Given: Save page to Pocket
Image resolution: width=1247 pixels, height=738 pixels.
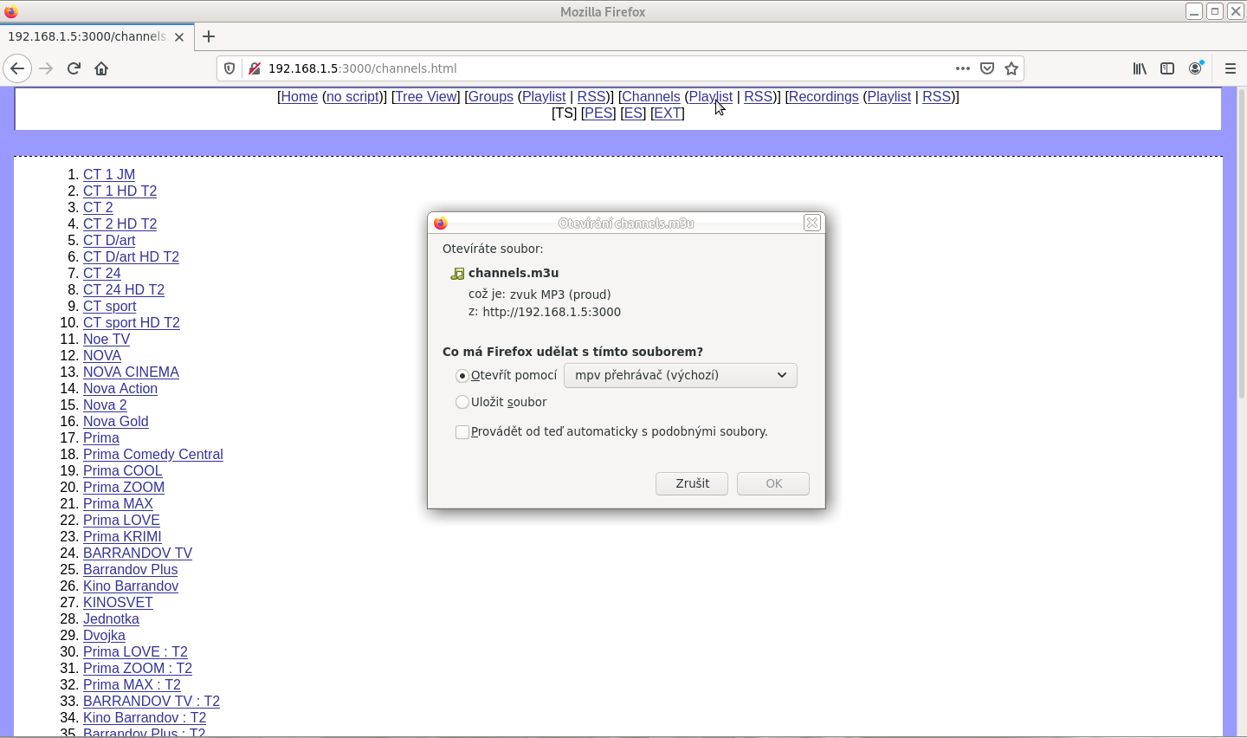Looking at the screenshot, I should pyautogui.click(x=987, y=68).
